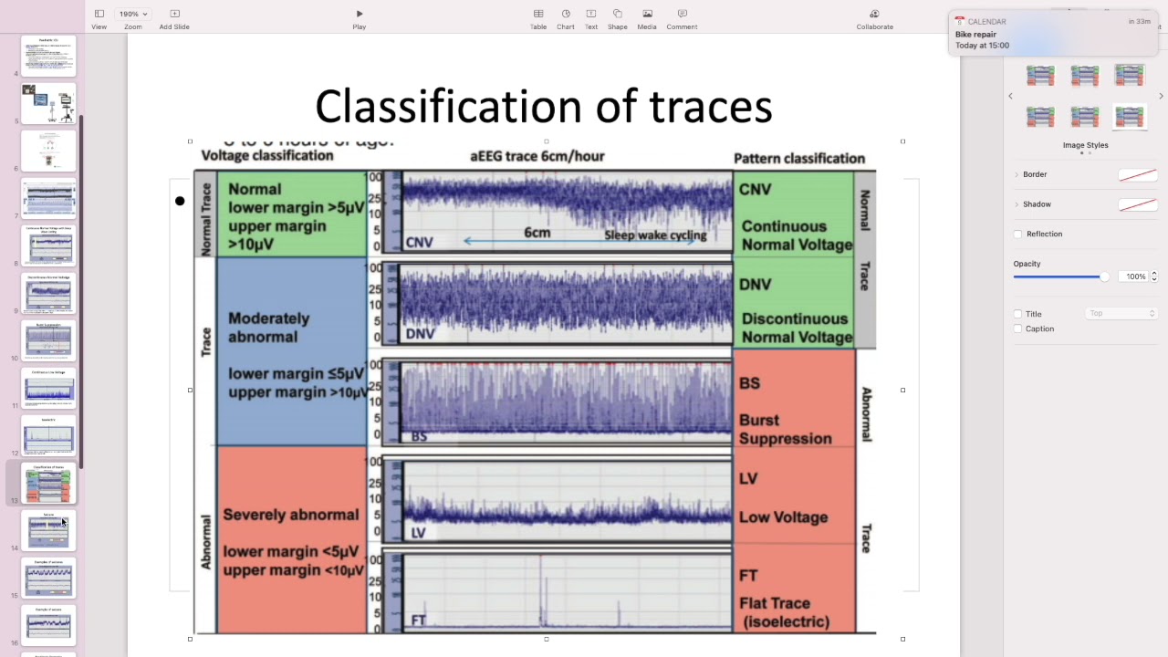1168x657 pixels.
Task: Go to the next image styles page
Action: pos(1161,96)
